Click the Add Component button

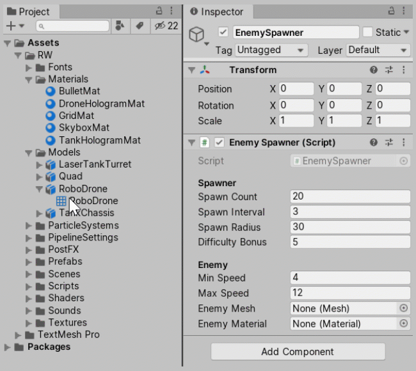pos(298,351)
